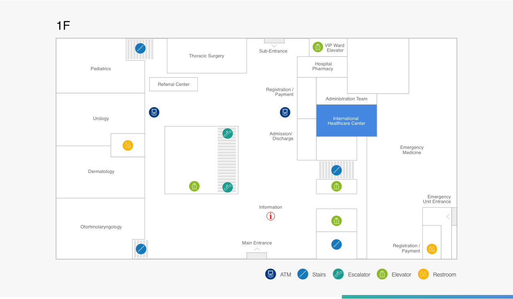Select the ATM icon beside Urology
Viewport: 513px width, 299px height.
pos(154,112)
